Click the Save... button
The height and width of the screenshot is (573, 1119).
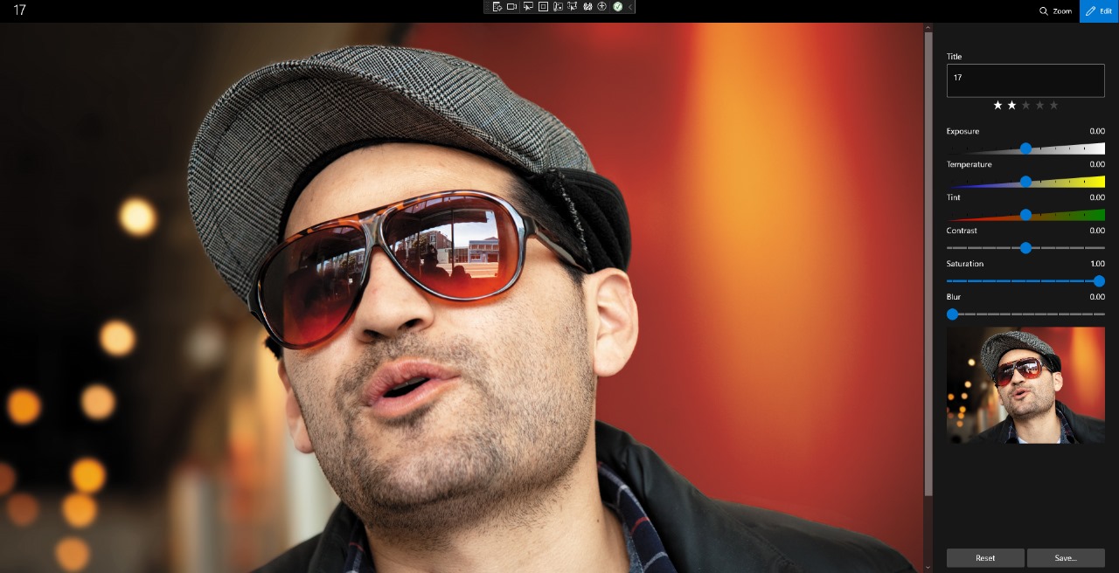(1066, 558)
